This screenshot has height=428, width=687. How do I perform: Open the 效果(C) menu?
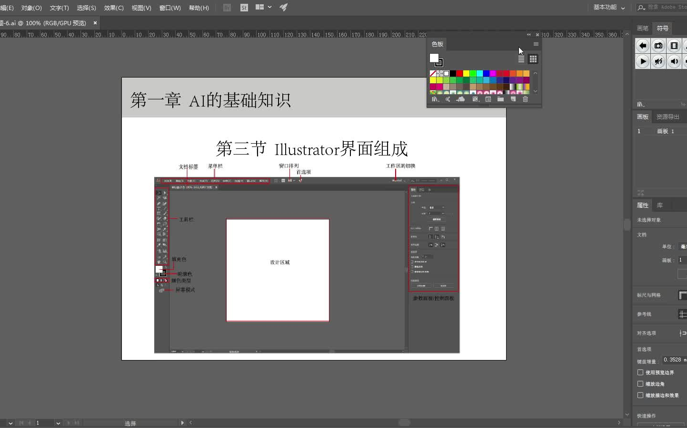[x=114, y=8]
